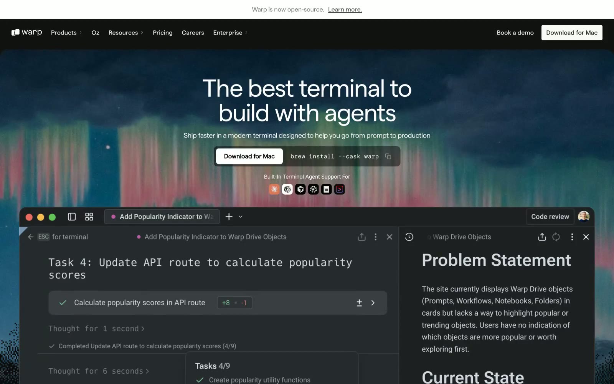Click the +8 -1 diff badge
Image resolution: width=614 pixels, height=384 pixels.
tap(234, 303)
